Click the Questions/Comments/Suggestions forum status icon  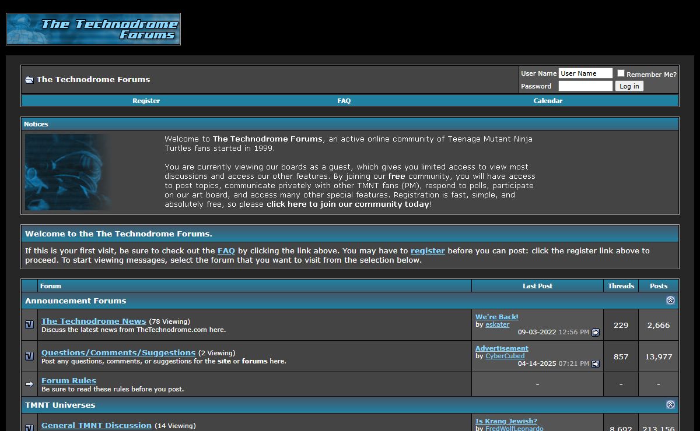(30, 356)
